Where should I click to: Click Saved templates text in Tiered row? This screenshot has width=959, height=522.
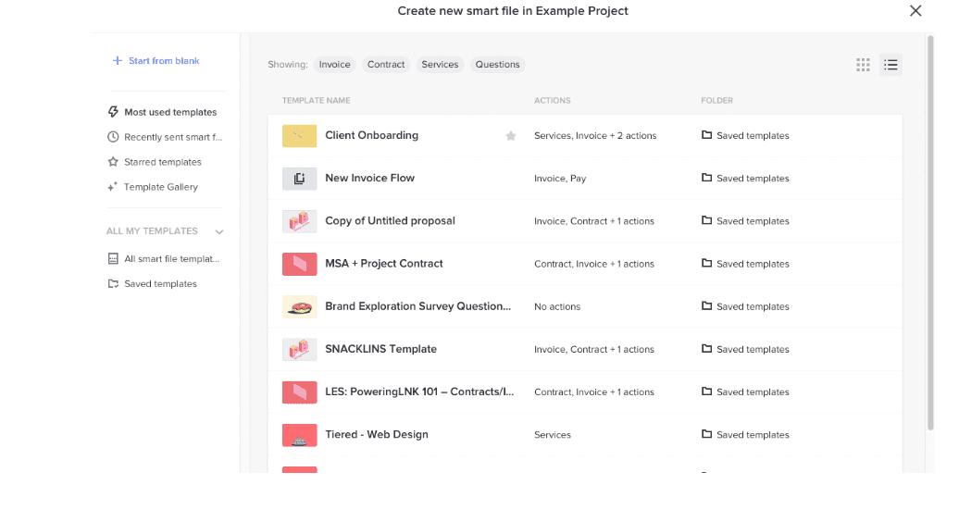tap(753, 435)
